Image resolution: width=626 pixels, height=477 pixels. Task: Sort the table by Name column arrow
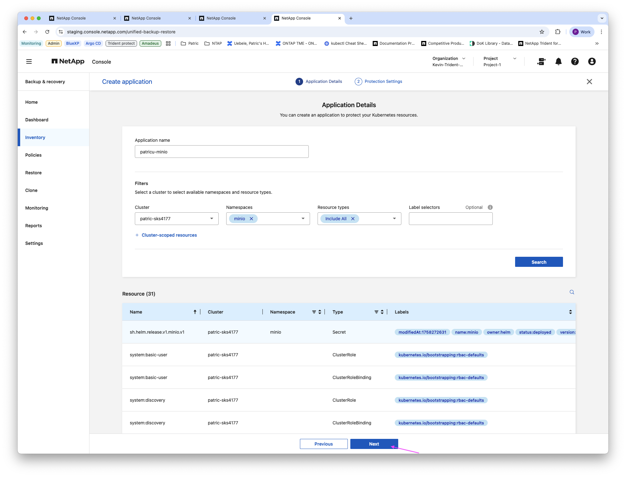pos(195,312)
